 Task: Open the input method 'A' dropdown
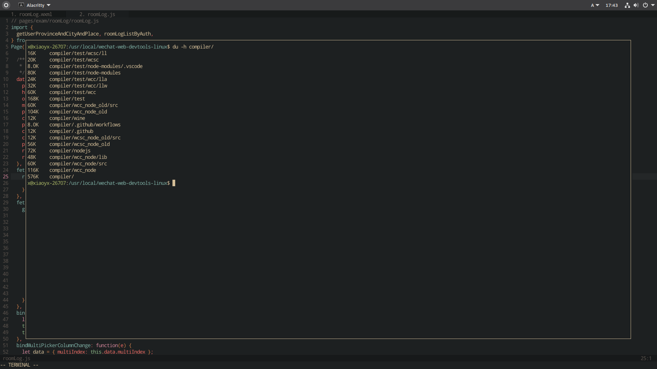(595, 5)
